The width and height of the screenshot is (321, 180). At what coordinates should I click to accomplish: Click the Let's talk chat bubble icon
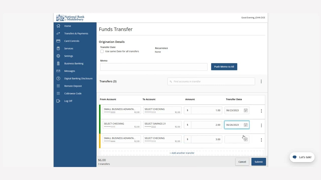click(295, 157)
